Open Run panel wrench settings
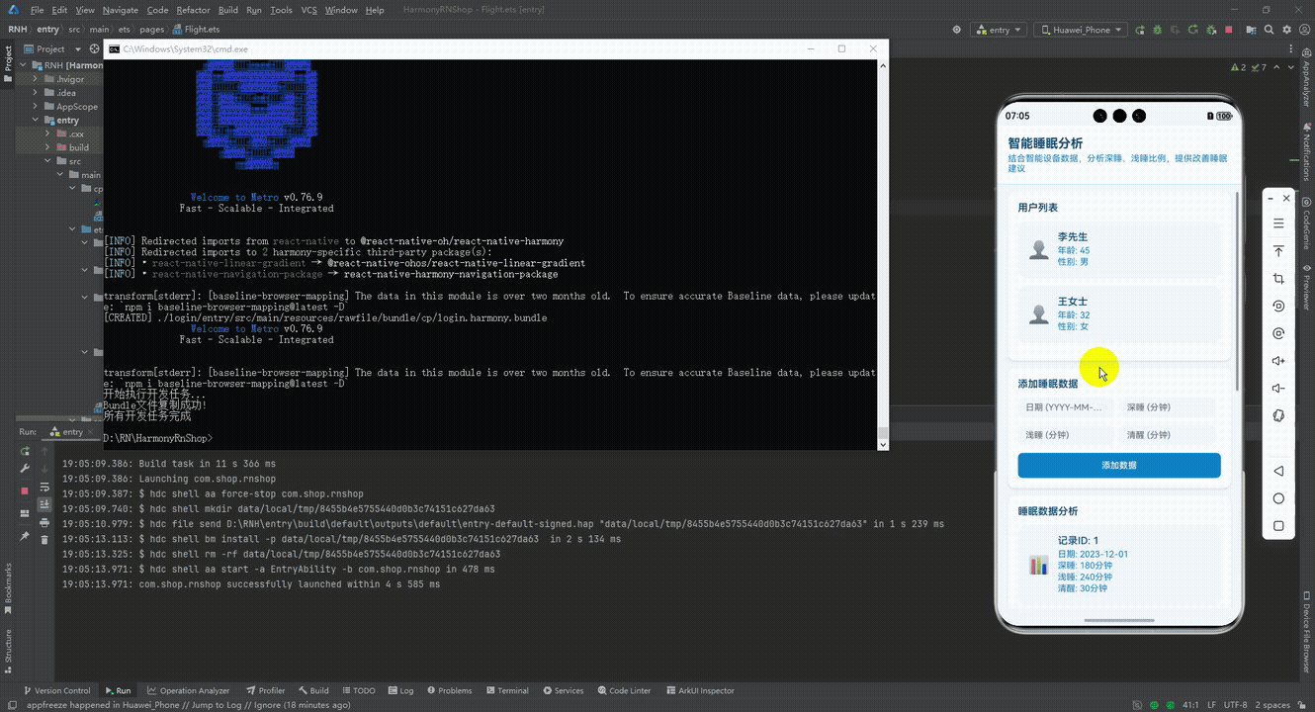1315x712 pixels. click(x=25, y=468)
